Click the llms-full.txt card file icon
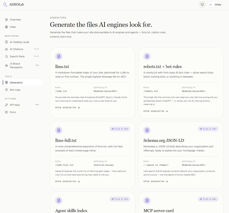 (59, 130)
